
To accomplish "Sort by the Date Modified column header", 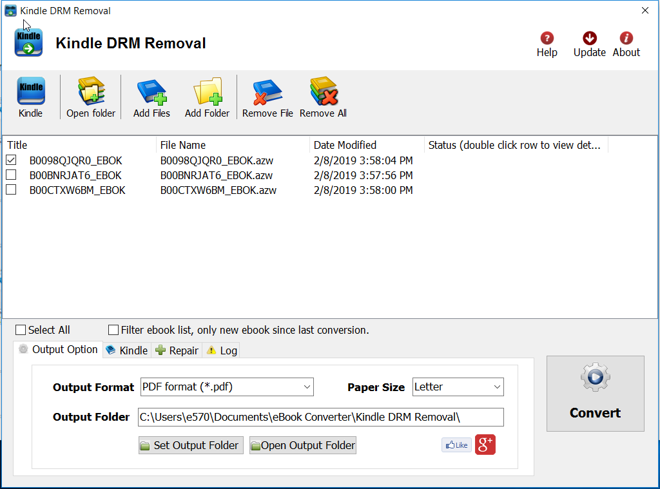I will (x=367, y=145).
